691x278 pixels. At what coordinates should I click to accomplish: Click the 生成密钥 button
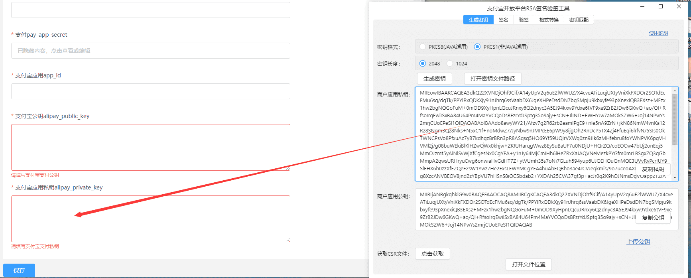[435, 79]
